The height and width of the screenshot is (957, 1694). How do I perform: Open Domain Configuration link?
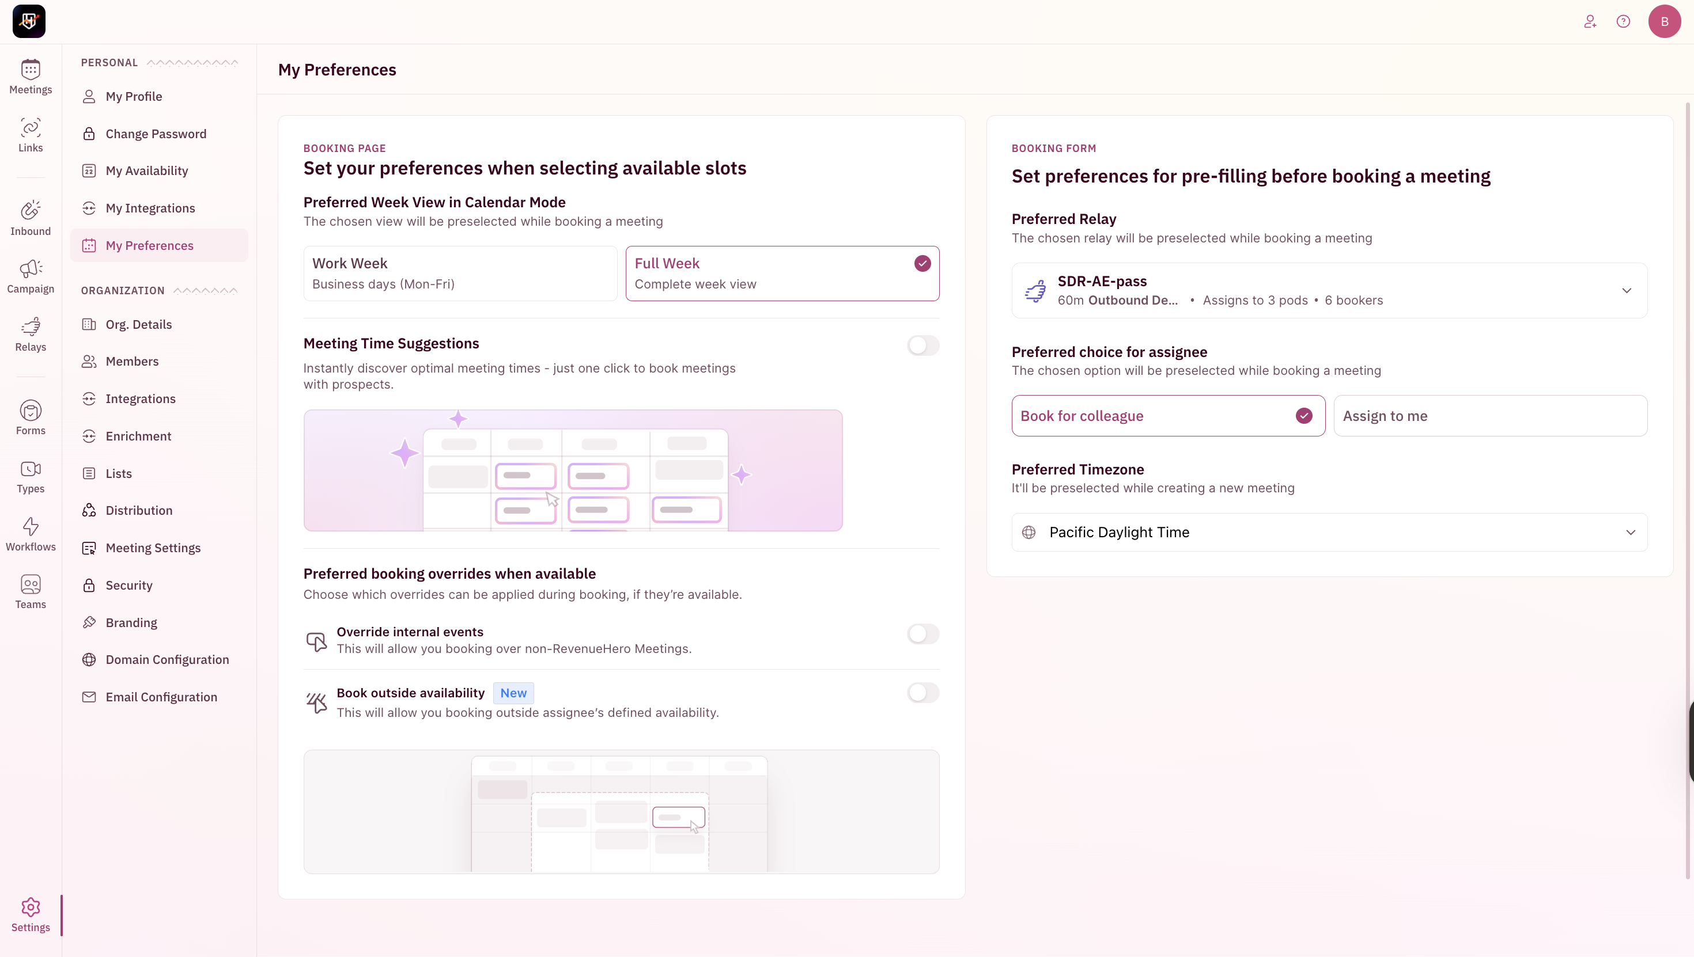[167, 660]
